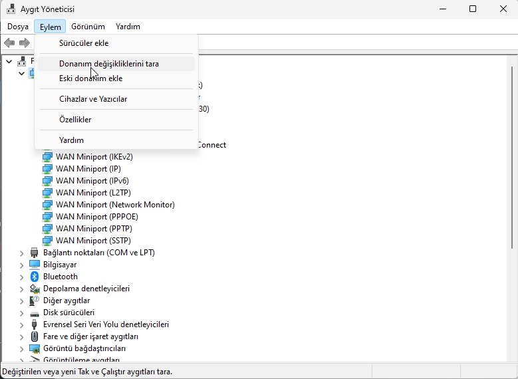The width and height of the screenshot is (518, 379).
Task: Click the Device Manager title bar icon
Action: (11, 9)
